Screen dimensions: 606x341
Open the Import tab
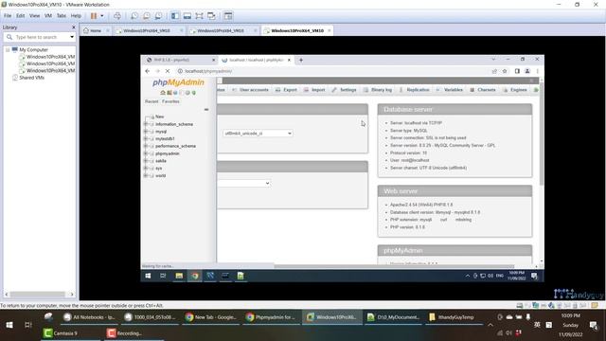click(314, 90)
